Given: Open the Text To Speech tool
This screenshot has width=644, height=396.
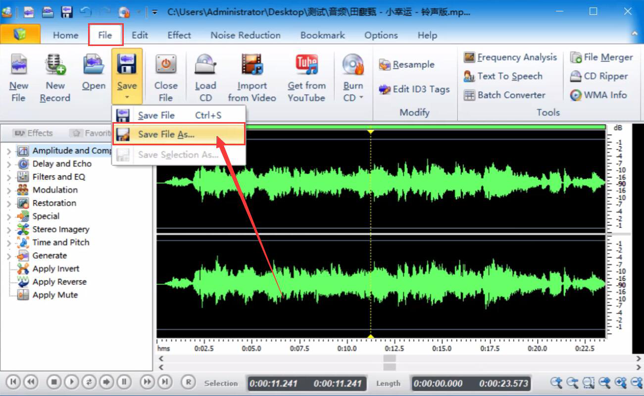Looking at the screenshot, I should (x=503, y=76).
